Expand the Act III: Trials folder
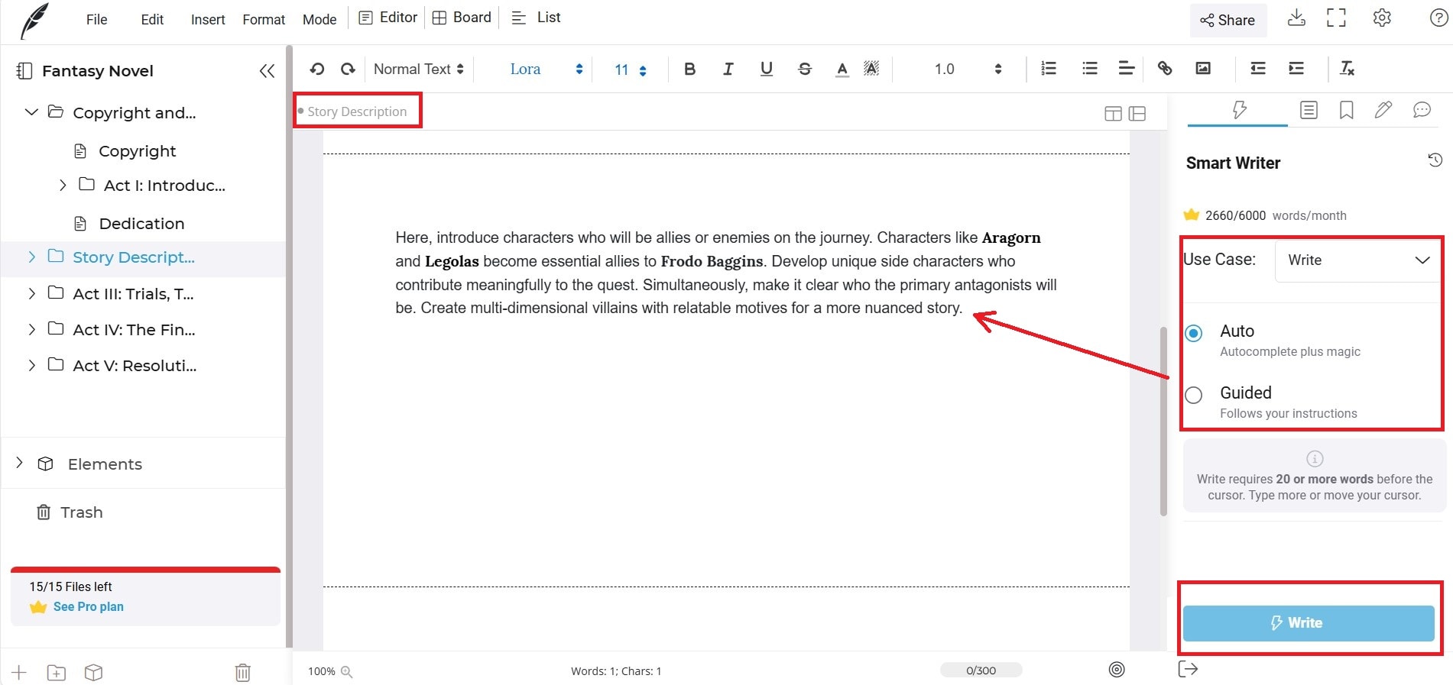1453x685 pixels. pos(31,293)
